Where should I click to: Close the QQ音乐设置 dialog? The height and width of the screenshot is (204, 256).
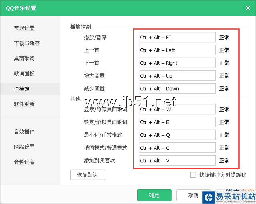point(248,8)
